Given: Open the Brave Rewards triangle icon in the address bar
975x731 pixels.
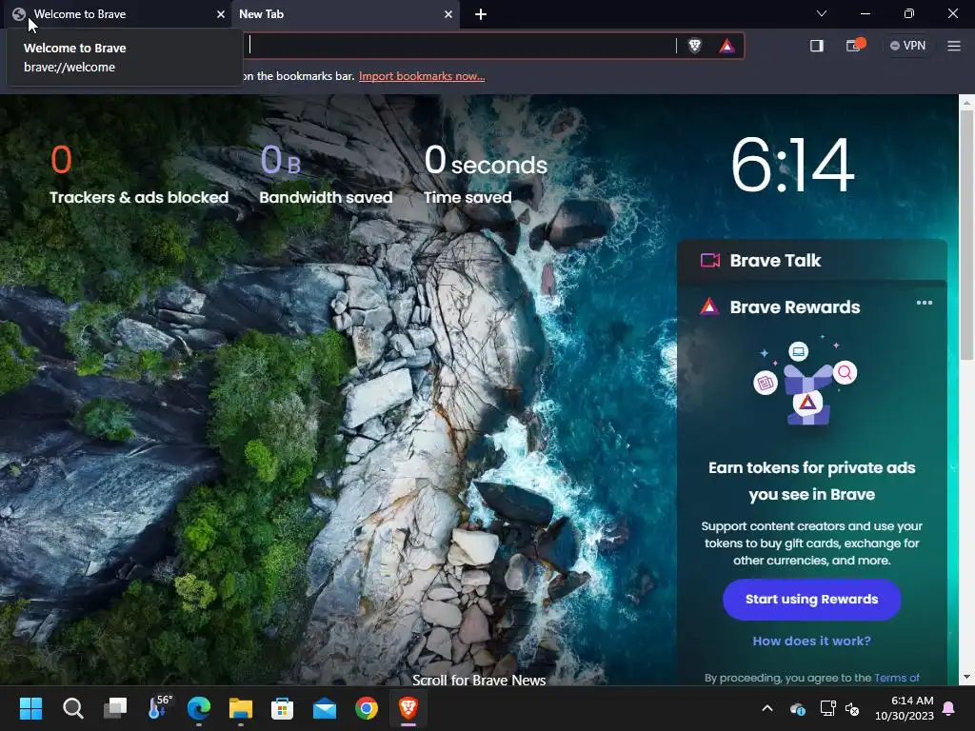Looking at the screenshot, I should tap(726, 46).
